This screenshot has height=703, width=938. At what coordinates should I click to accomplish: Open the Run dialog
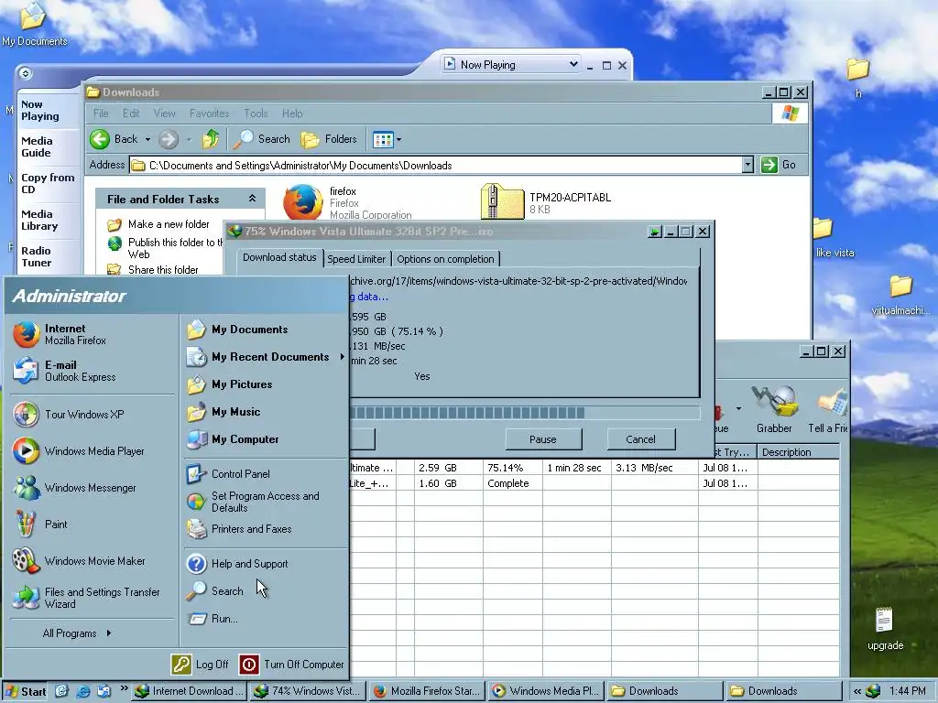coord(213,619)
